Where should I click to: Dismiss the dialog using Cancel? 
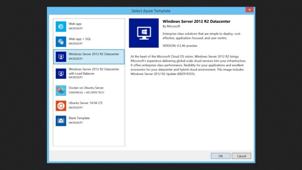(x=242, y=156)
